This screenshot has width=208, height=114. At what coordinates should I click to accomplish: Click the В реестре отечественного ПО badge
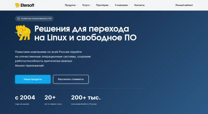(34, 18)
